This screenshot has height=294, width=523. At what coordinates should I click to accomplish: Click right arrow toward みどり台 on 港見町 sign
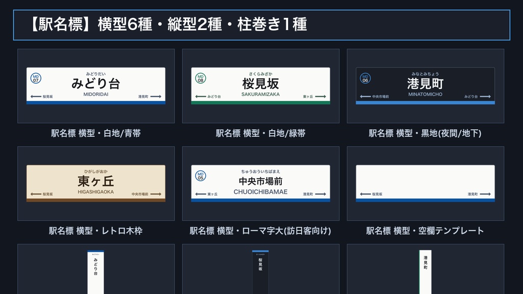pyautogui.click(x=485, y=96)
